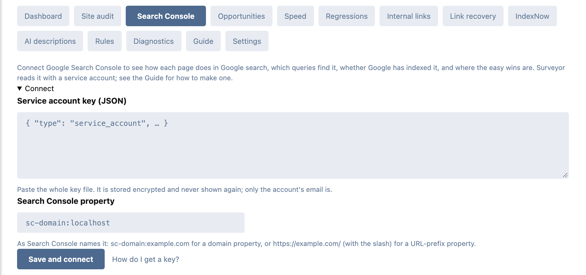
Task: Focus the Service account key JSON textarea
Action: pos(293,145)
